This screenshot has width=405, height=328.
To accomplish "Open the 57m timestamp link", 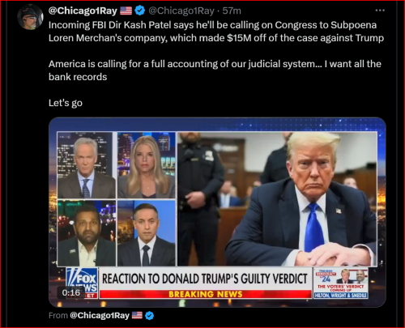I will click(x=232, y=11).
